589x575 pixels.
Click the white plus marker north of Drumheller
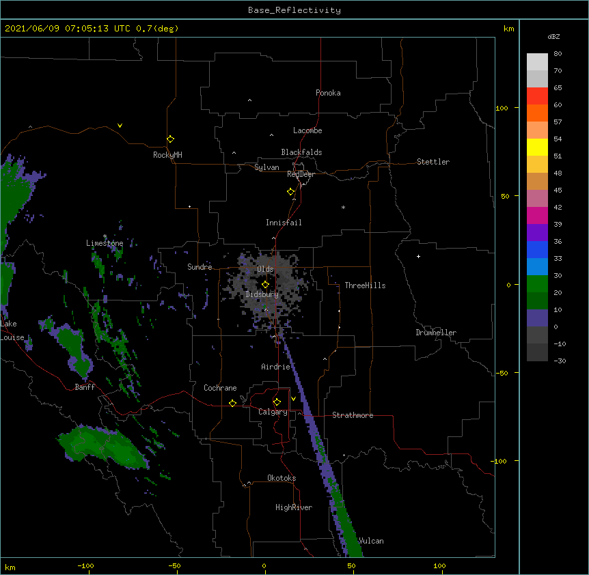click(418, 256)
